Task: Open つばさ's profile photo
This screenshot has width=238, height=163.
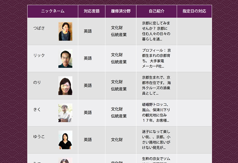Action: pos(65,32)
